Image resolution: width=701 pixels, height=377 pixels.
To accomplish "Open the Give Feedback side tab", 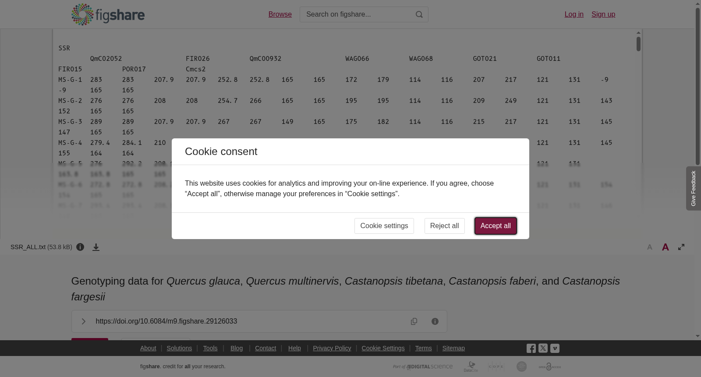I will [694, 188].
